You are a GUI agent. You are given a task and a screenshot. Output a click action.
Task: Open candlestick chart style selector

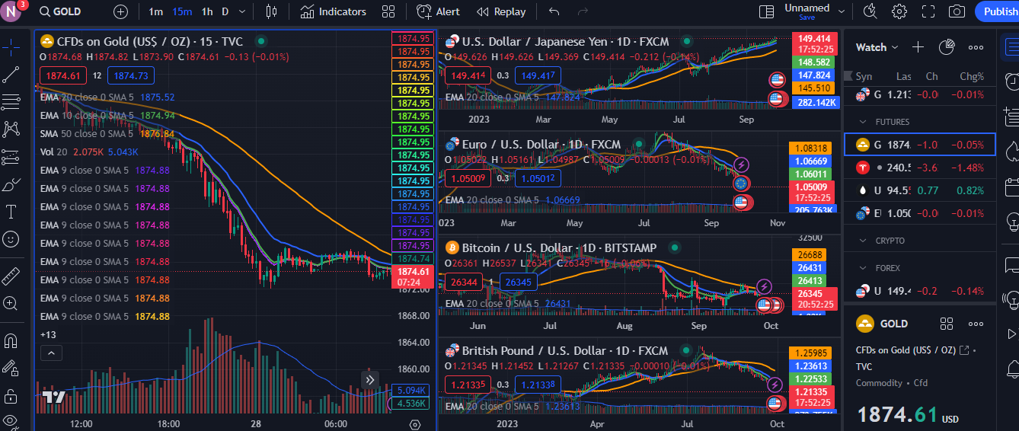click(x=272, y=11)
